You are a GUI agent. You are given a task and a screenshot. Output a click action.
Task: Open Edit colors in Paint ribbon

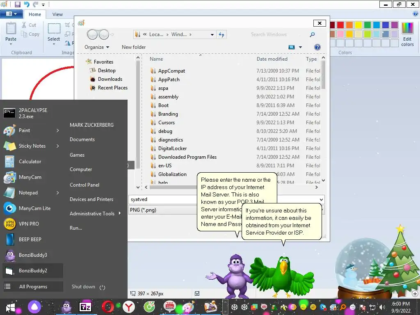click(407, 34)
